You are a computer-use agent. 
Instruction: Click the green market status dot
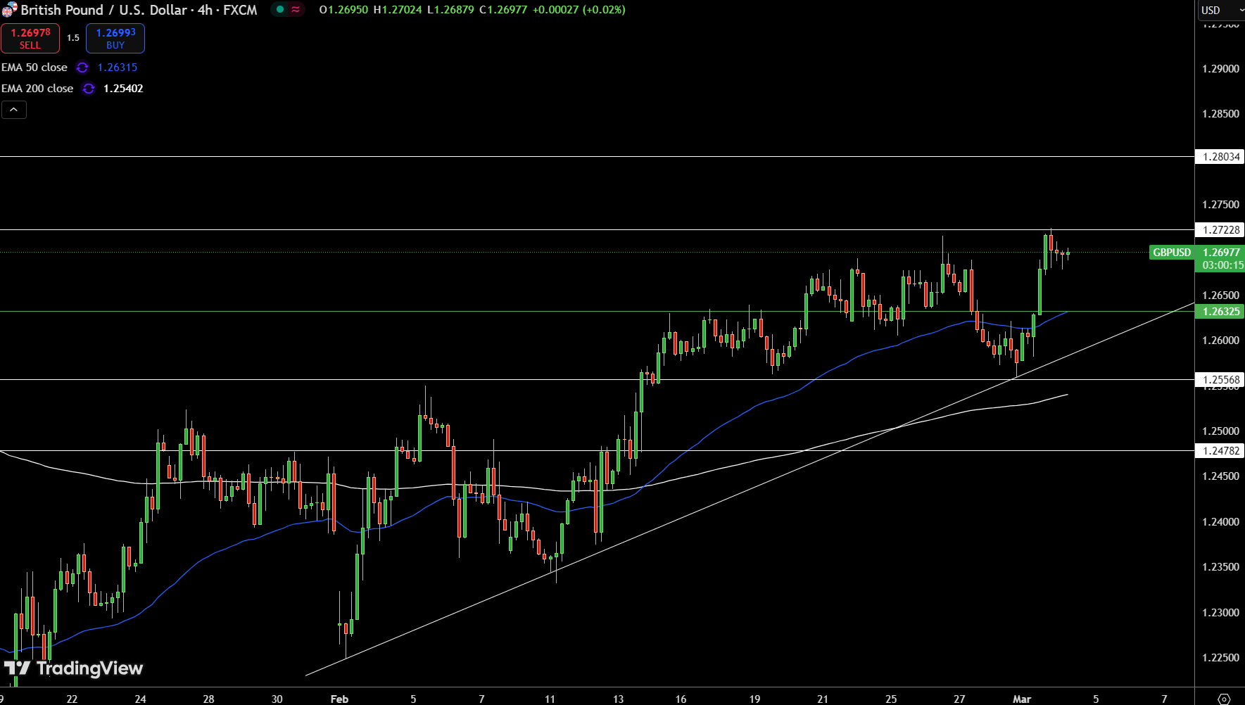280,10
